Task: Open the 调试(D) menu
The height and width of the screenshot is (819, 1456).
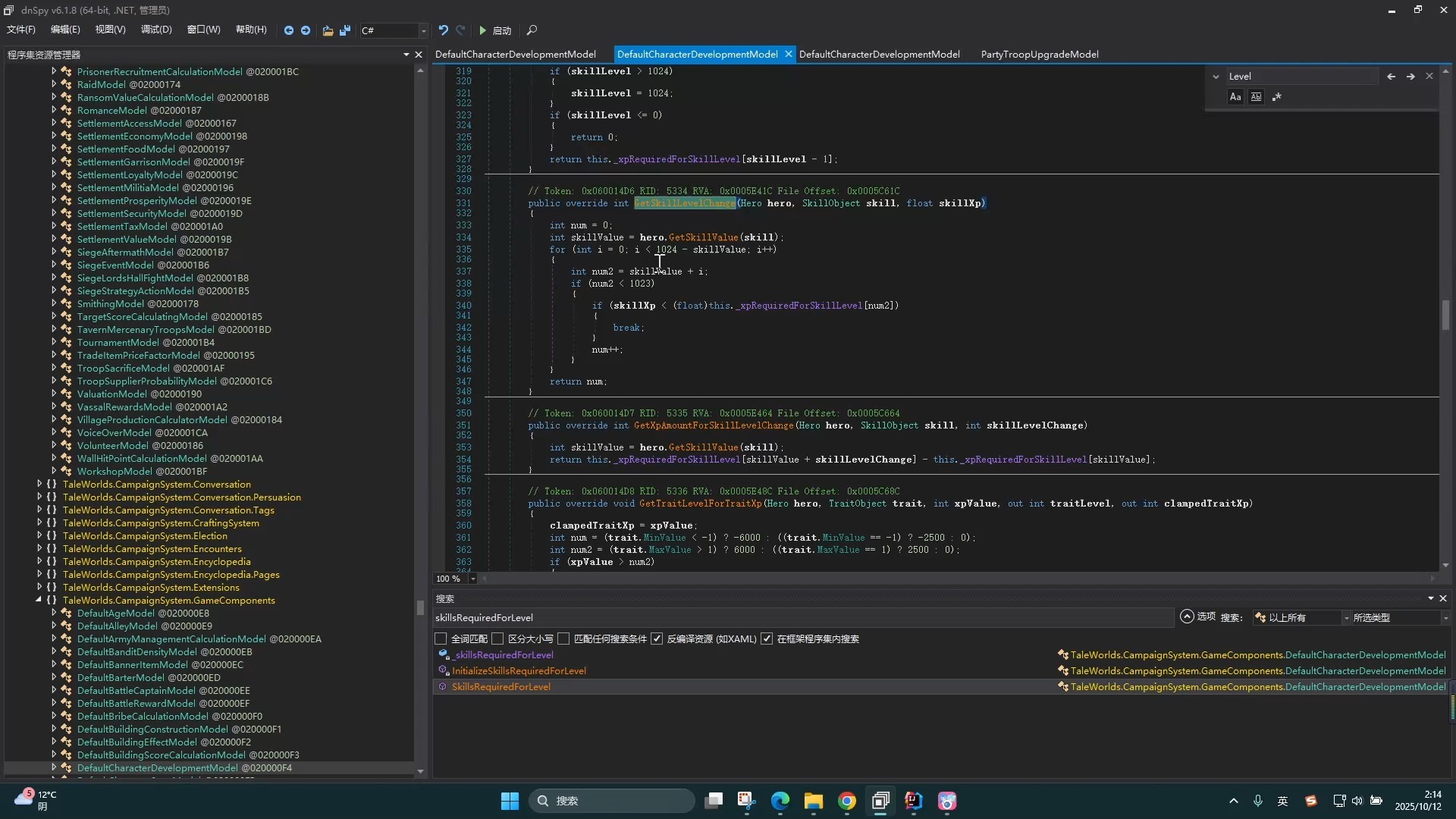Action: 156,30
